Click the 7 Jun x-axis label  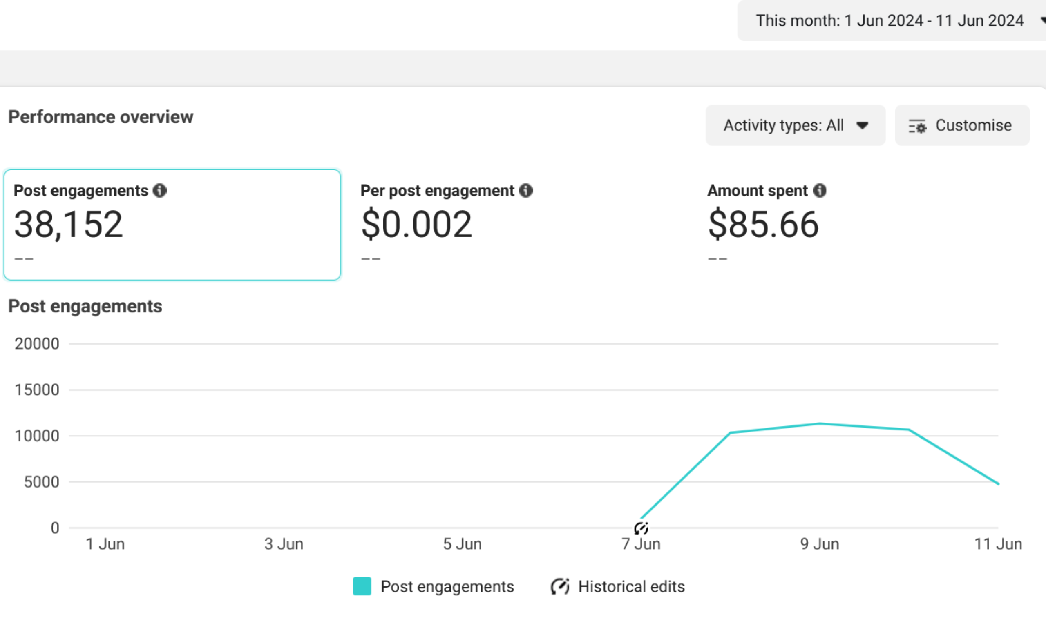641,544
